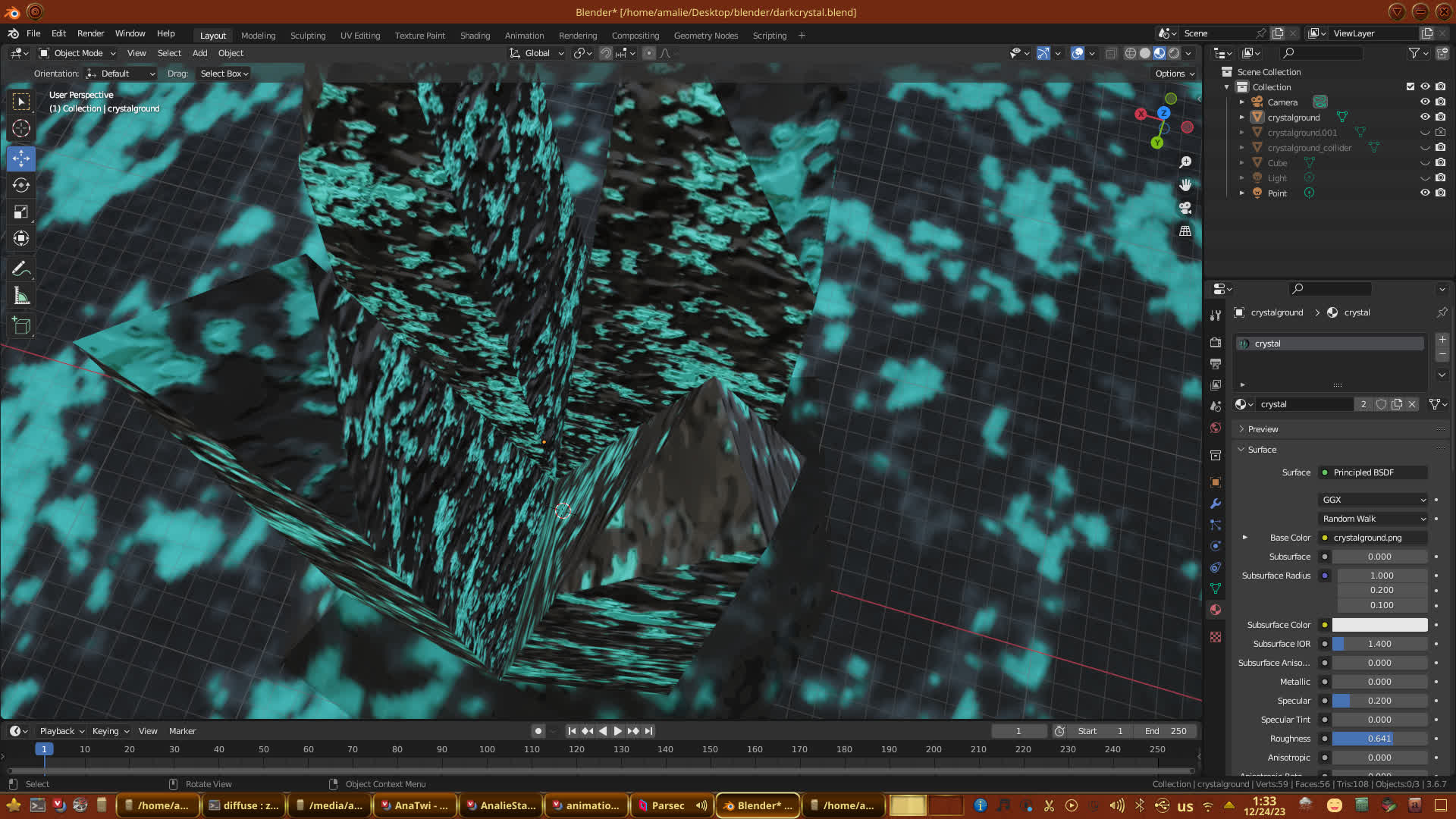Open the Material properties tab
Image resolution: width=1456 pixels, height=819 pixels.
point(1216,610)
